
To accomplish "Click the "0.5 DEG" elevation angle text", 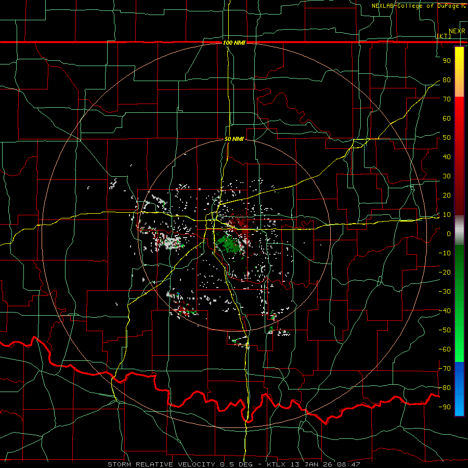I will tap(236, 464).
